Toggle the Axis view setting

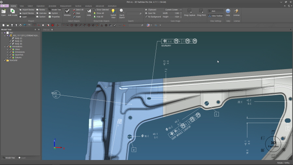[x=216, y=11]
